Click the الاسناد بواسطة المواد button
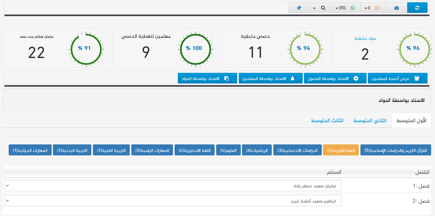The height and width of the screenshot is (216, 435). coord(207,78)
